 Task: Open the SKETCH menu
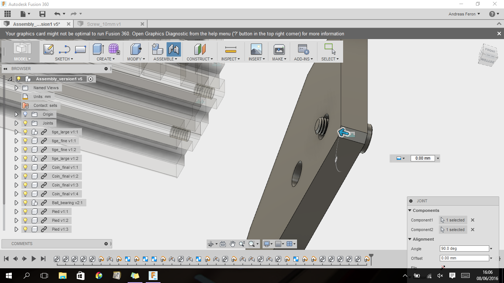(x=64, y=59)
